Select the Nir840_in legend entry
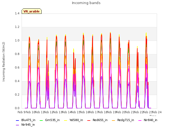The width and height of the screenshot is (173, 130). click(x=148, y=120)
